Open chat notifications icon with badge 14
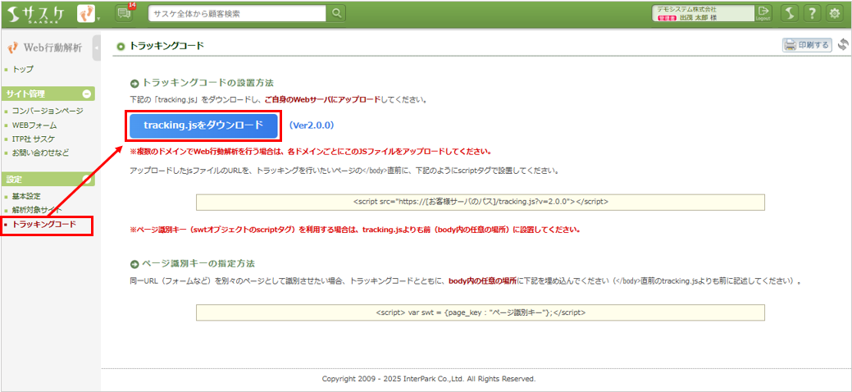The width and height of the screenshot is (852, 392). pos(125,13)
